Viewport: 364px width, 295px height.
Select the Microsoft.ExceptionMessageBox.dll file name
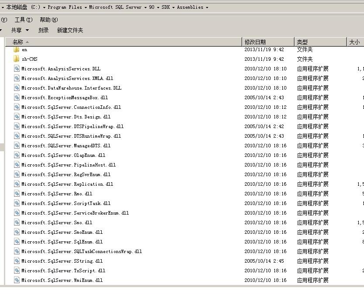click(x=65, y=97)
